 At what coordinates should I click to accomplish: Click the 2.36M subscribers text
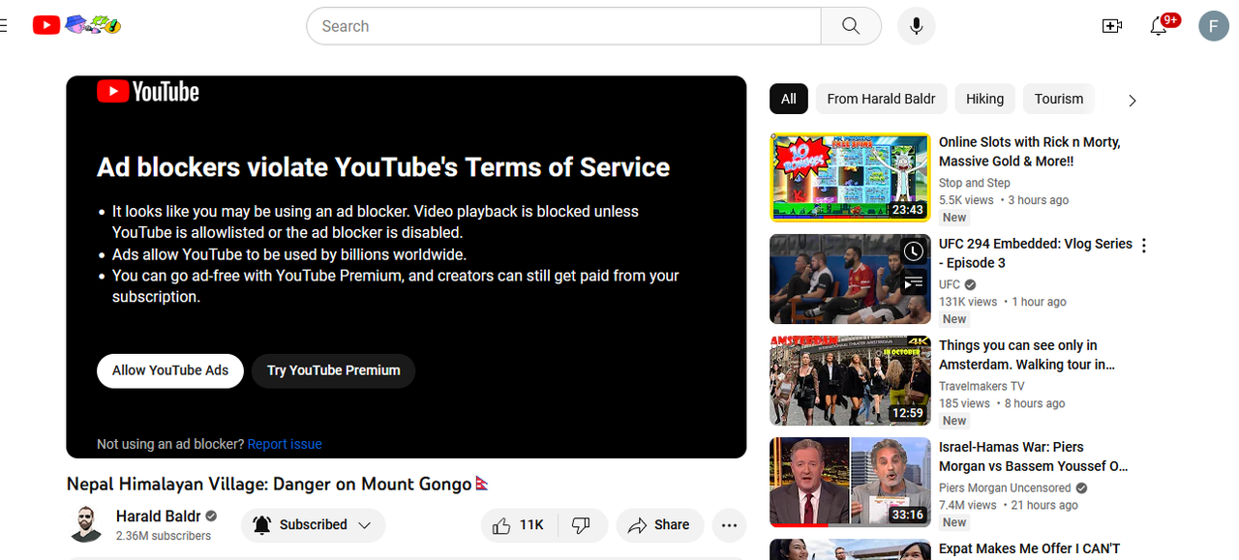164,536
